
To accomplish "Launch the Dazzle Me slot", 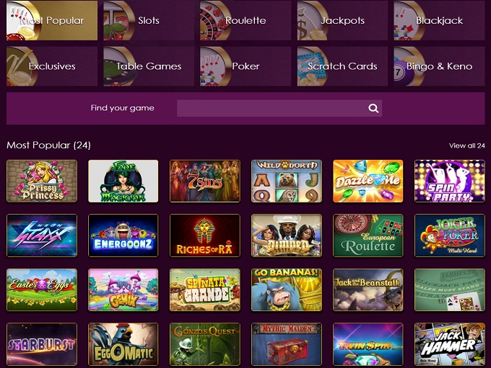I will tap(368, 181).
